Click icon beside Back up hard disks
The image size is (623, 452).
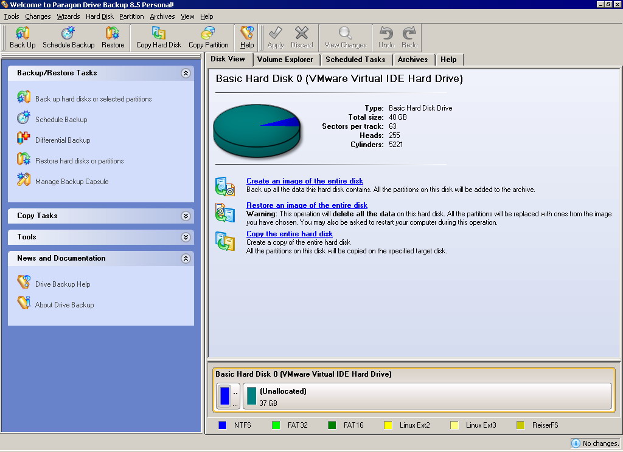24,97
